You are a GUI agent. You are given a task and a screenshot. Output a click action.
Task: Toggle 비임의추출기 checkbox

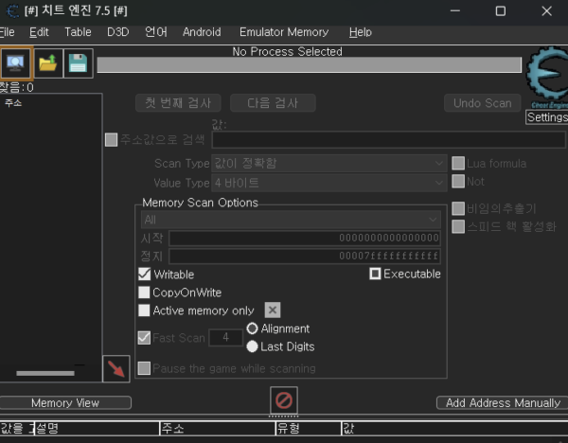[x=458, y=208]
